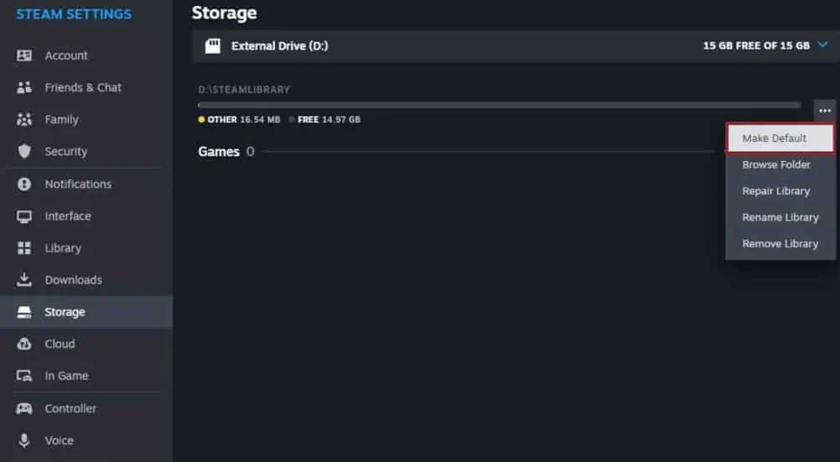This screenshot has width=840, height=462.
Task: Click Repair Library menu entry
Action: (x=776, y=191)
